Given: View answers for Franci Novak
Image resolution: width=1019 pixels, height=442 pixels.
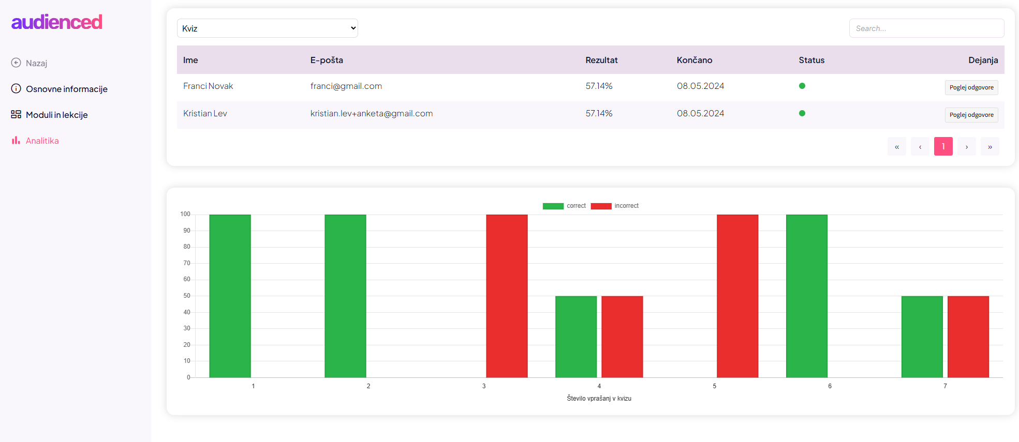Looking at the screenshot, I should (971, 87).
